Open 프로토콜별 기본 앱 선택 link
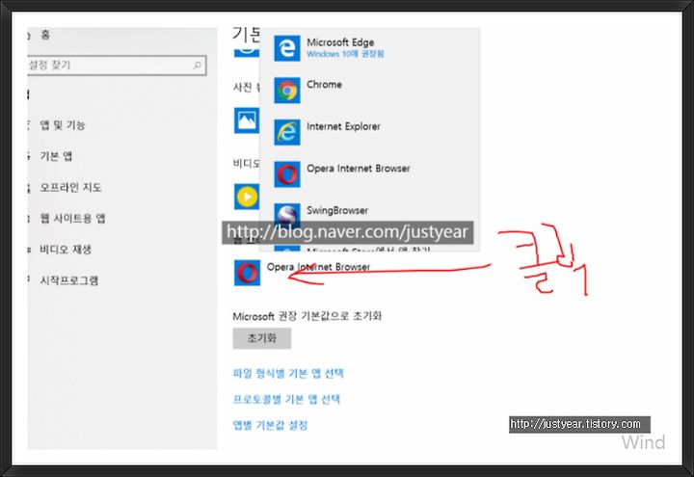This screenshot has height=477, width=694. (286, 399)
